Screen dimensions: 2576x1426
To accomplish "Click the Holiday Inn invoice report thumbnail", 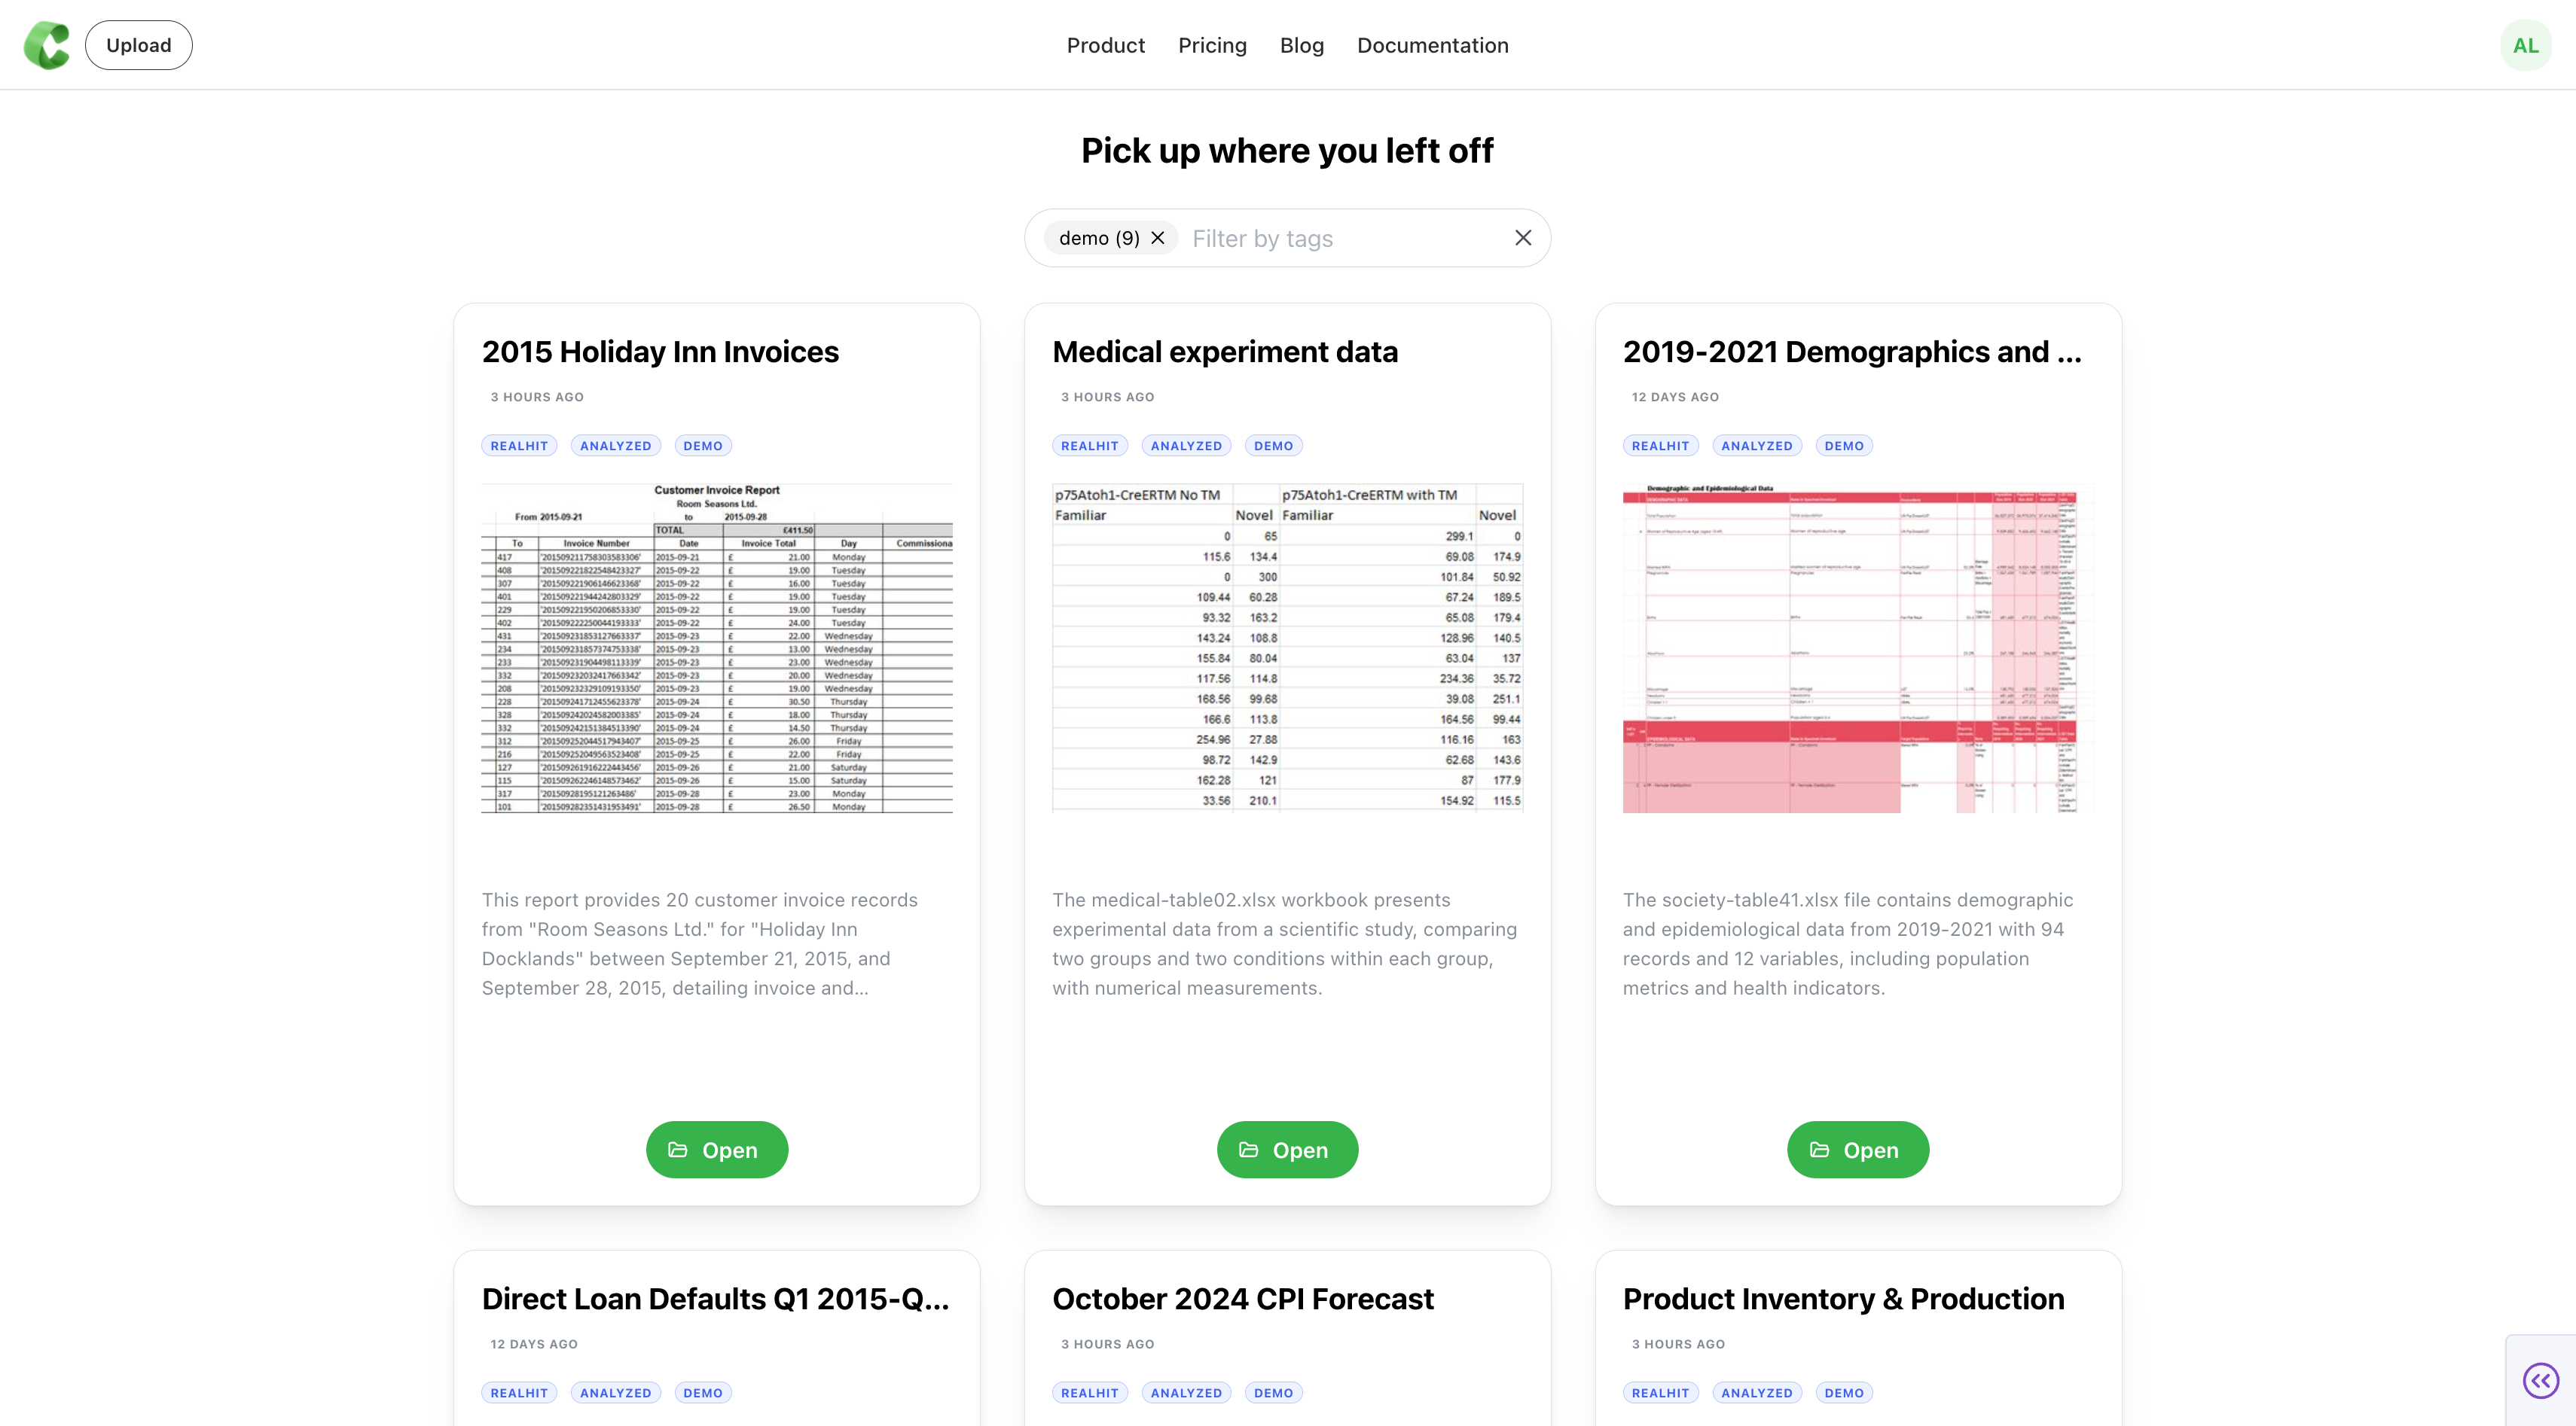I will coord(717,647).
